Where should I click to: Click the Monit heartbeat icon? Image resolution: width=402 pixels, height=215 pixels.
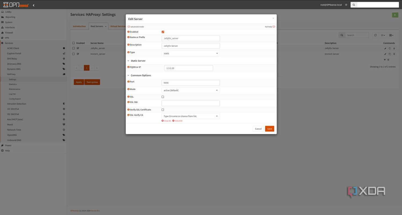coord(64,125)
